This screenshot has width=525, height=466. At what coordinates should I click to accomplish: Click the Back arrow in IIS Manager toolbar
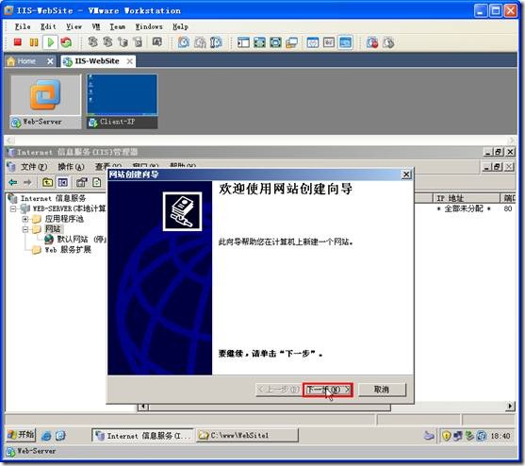point(13,182)
